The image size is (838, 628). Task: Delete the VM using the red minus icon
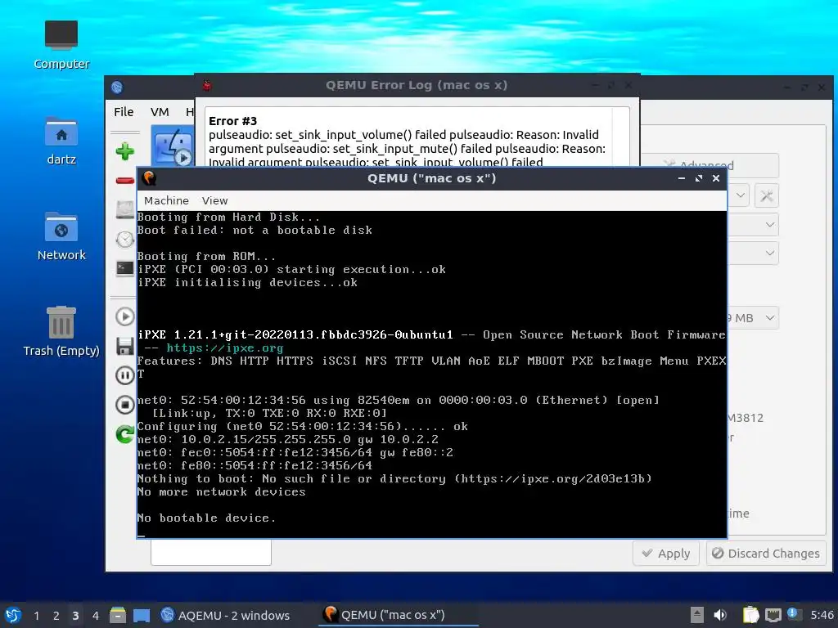click(x=125, y=181)
